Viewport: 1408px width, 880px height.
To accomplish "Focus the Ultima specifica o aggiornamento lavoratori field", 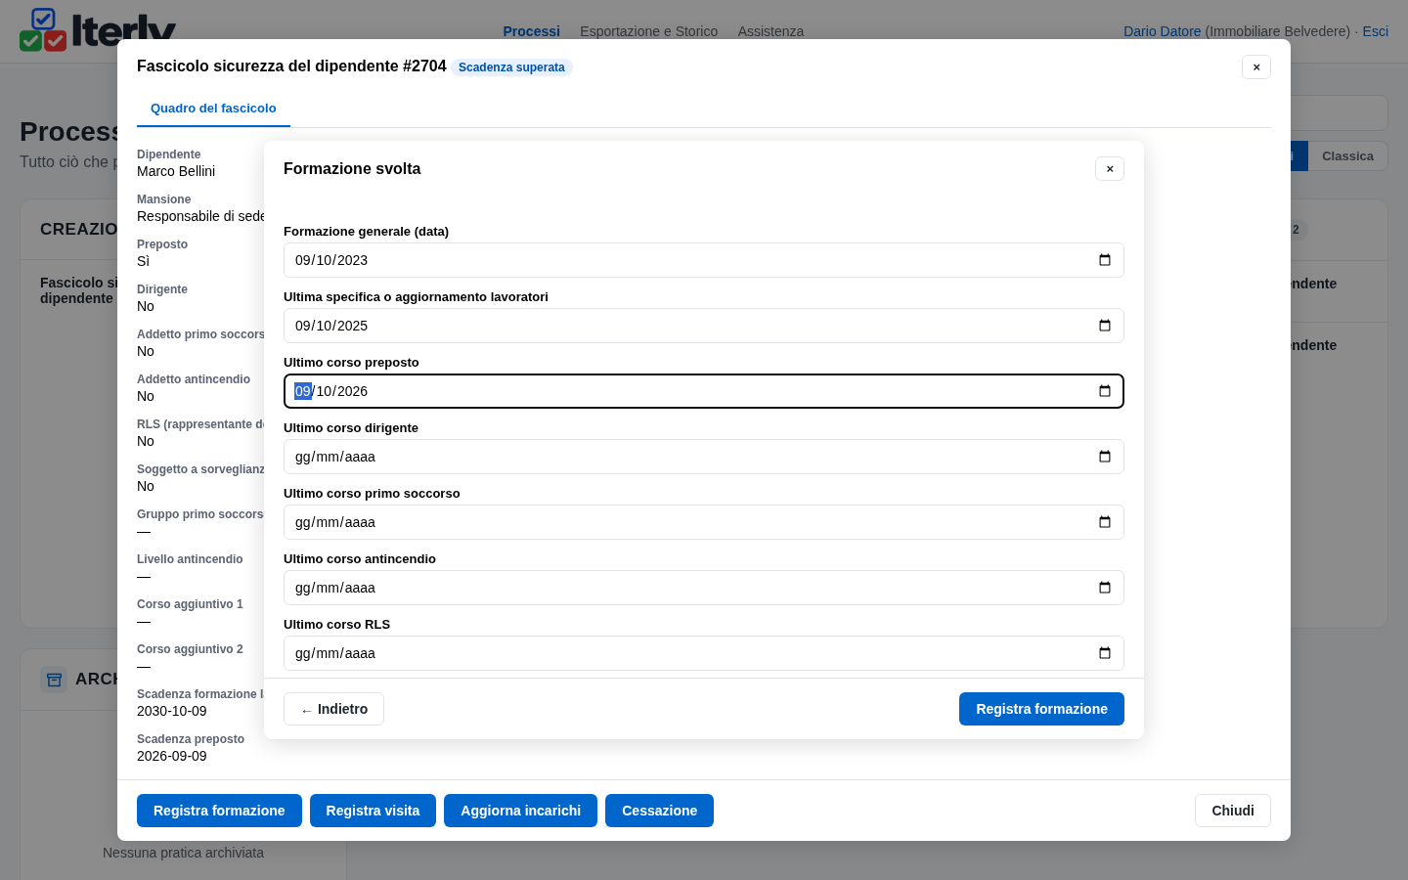I will click(704, 326).
